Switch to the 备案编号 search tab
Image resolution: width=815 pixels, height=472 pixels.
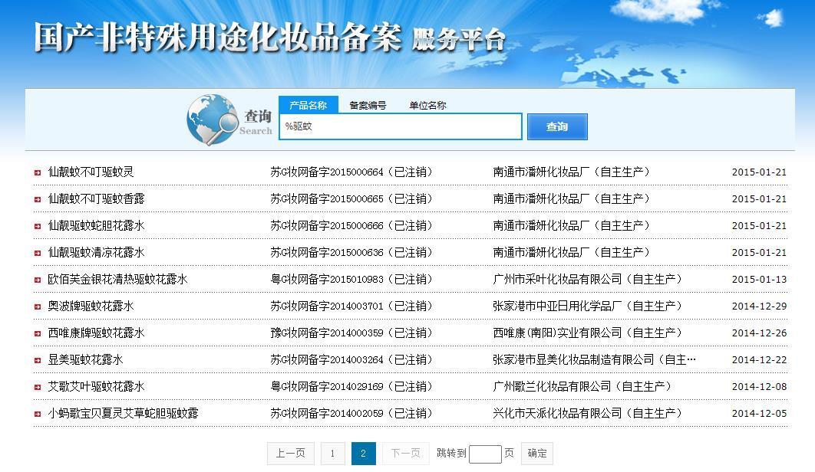(368, 106)
